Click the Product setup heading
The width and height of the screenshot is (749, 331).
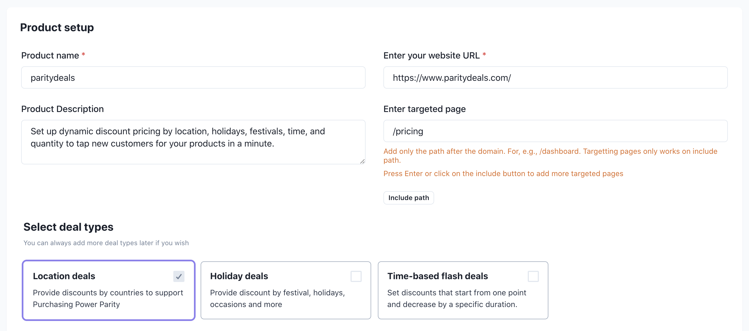[x=57, y=27]
